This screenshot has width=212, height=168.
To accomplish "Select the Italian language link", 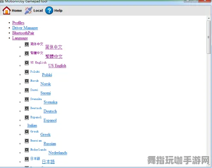I will click(32, 126).
